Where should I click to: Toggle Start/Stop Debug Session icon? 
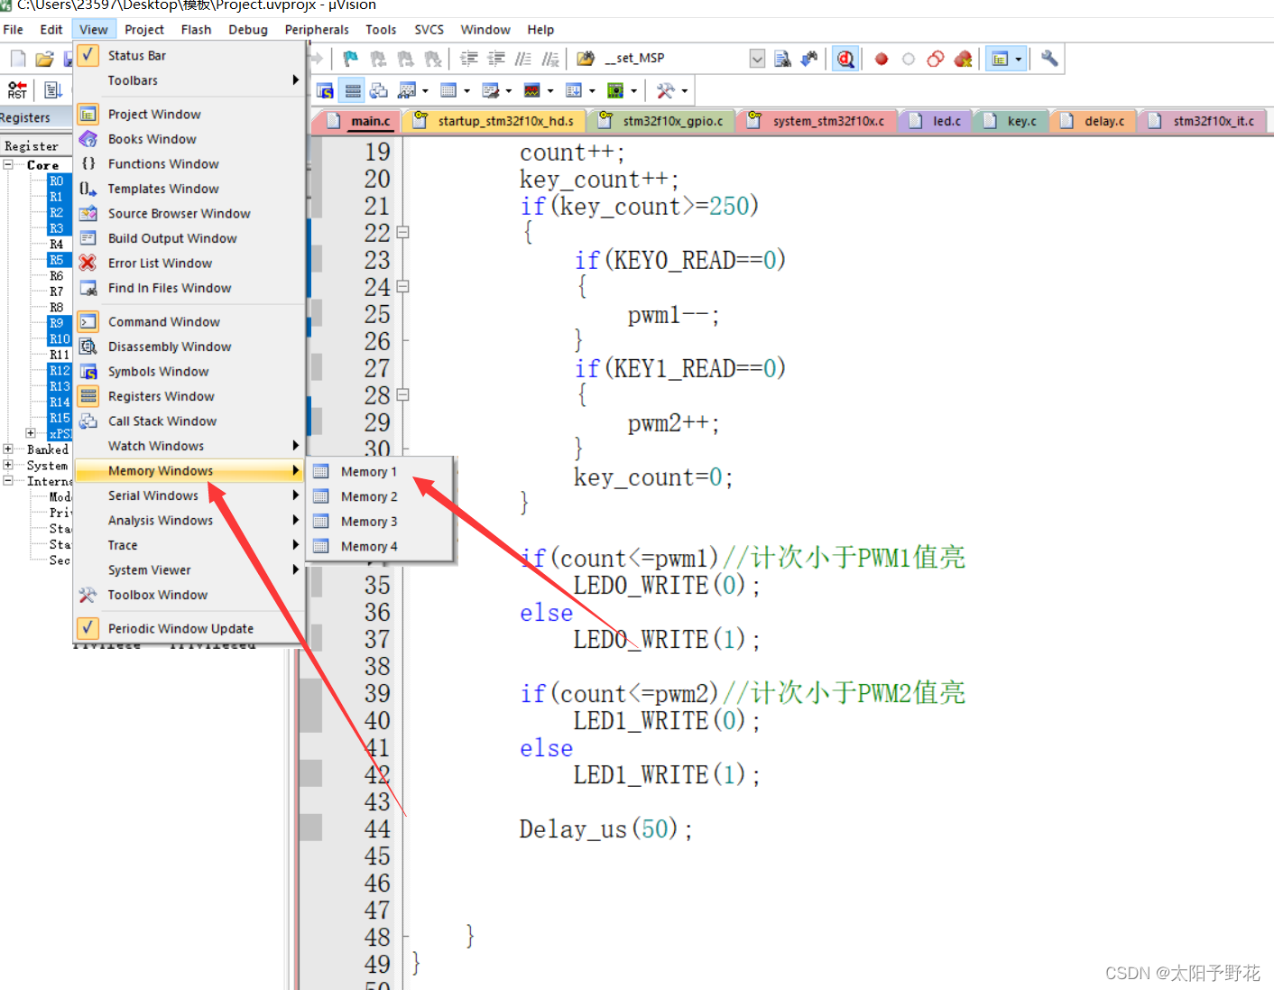(845, 59)
